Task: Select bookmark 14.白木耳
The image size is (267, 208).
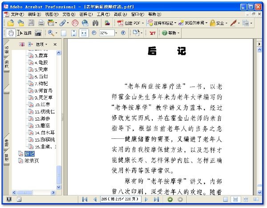Action: pyautogui.click(x=44, y=133)
